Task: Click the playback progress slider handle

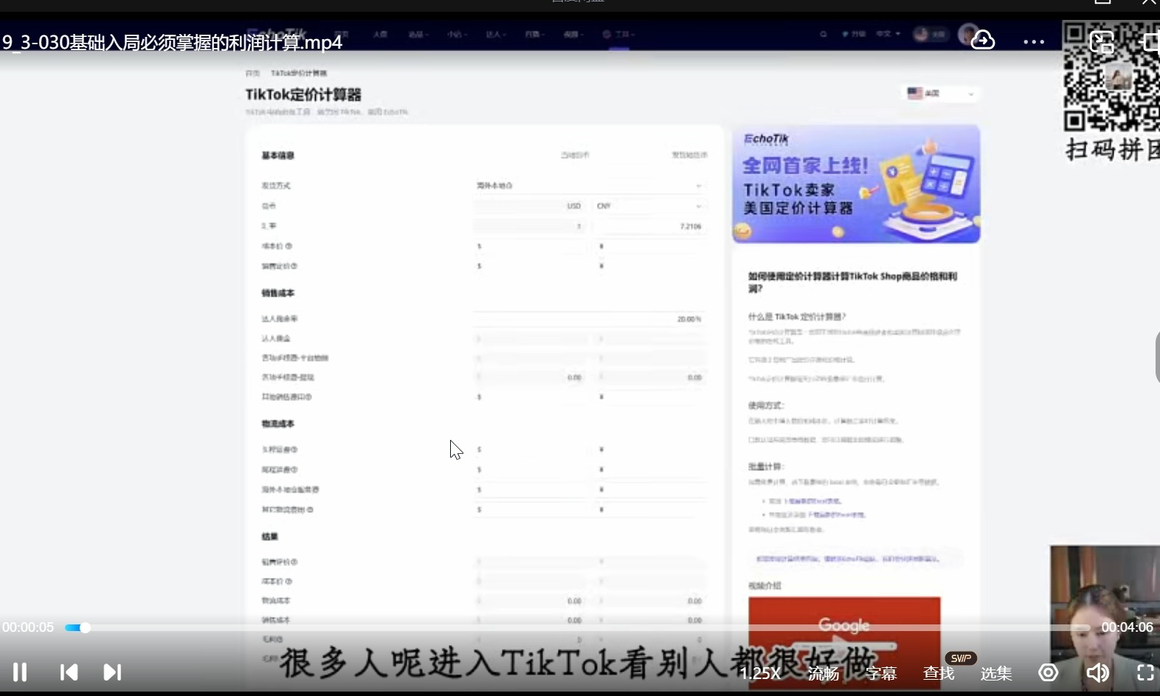Action: point(85,627)
